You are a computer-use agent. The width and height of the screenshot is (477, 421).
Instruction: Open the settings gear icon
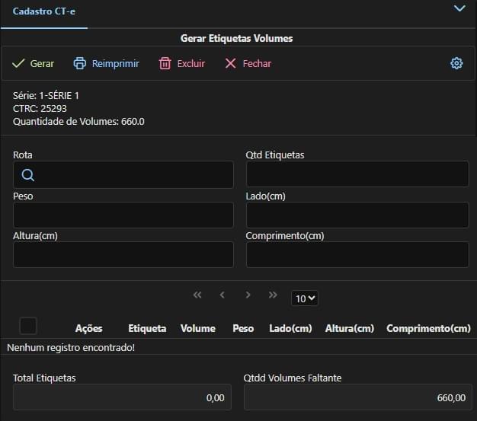[456, 64]
